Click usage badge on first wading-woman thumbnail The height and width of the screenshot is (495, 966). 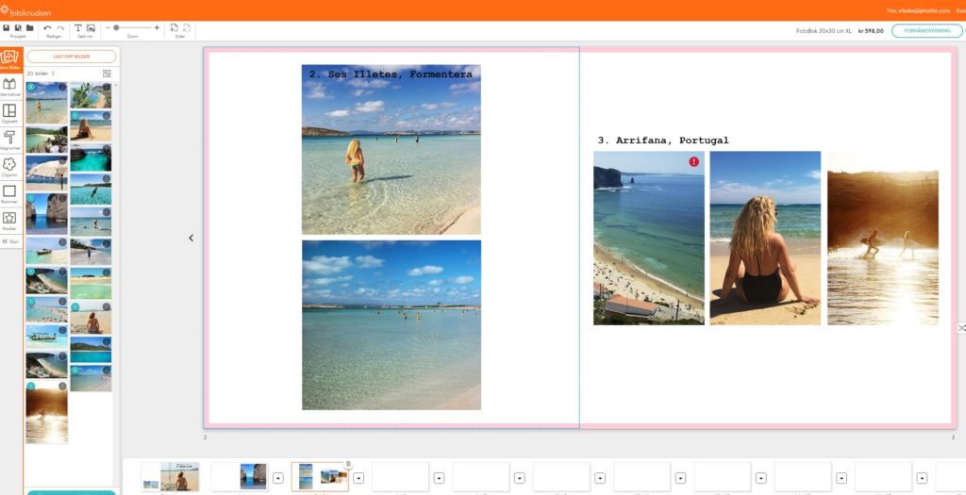(x=31, y=87)
